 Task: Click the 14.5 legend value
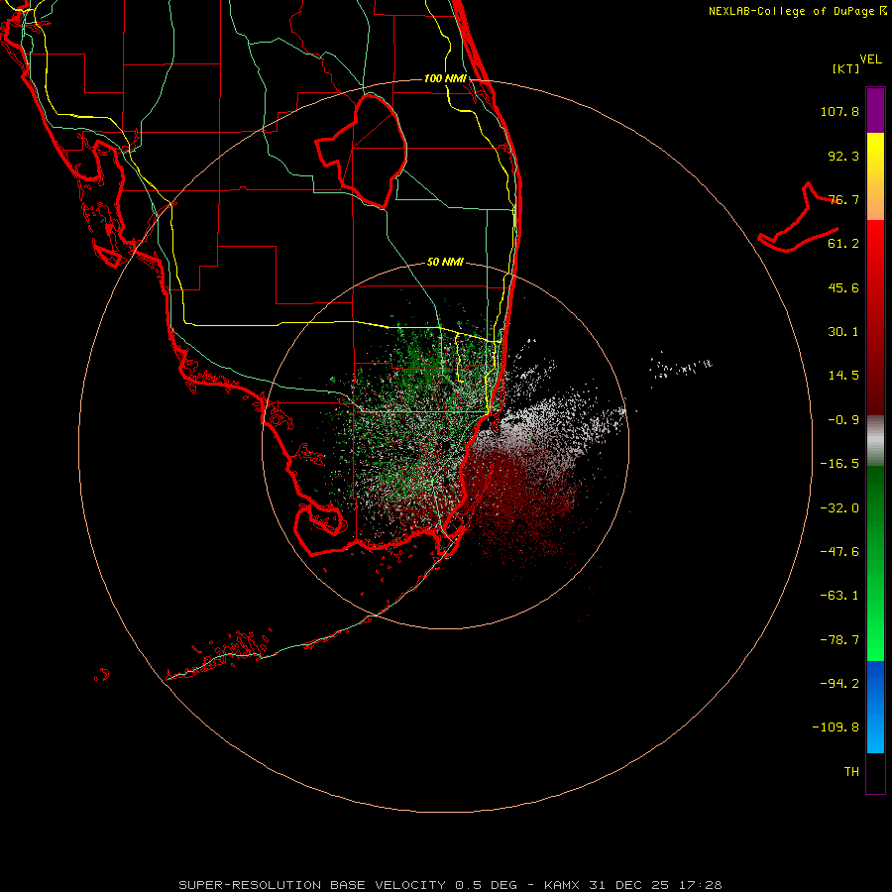pos(843,376)
